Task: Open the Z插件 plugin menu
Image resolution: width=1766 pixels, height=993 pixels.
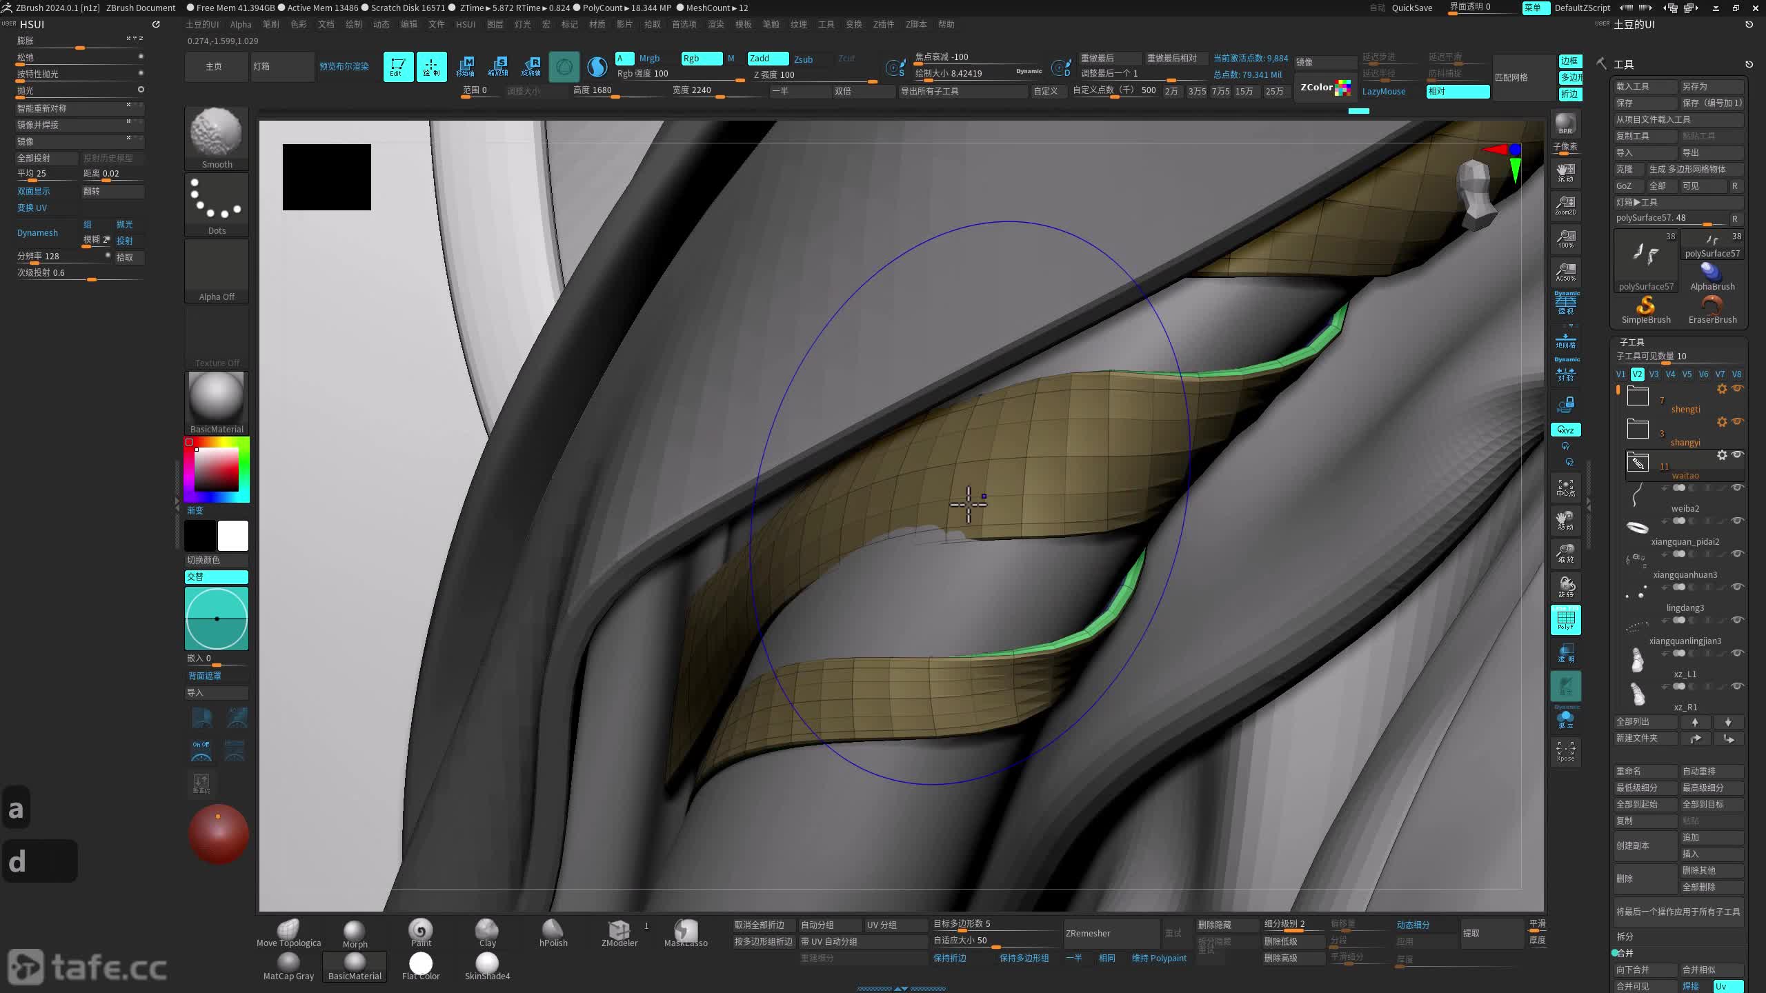Action: (884, 24)
